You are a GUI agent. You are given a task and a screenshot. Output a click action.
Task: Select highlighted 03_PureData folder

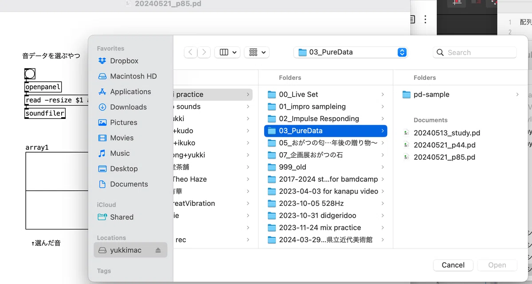coord(325,131)
